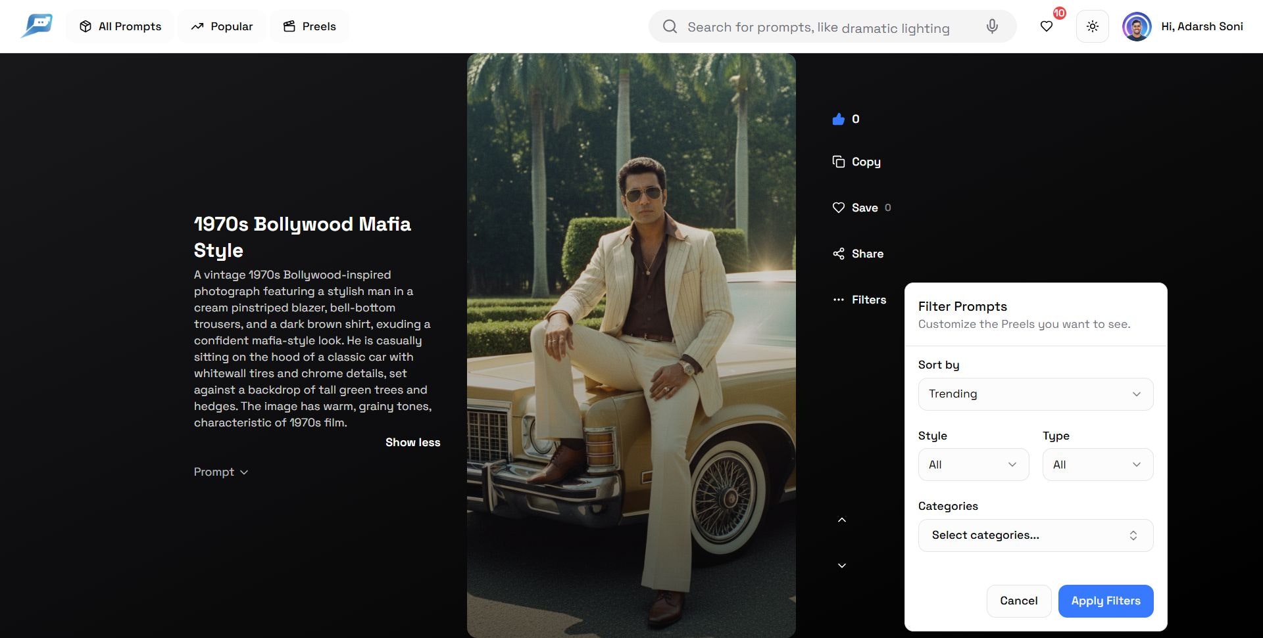1263x638 pixels.
Task: Toggle light mode with the sun icon
Action: pyautogui.click(x=1092, y=26)
